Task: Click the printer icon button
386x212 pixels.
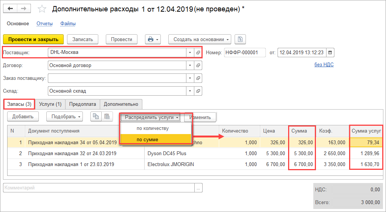Action: 153,40
